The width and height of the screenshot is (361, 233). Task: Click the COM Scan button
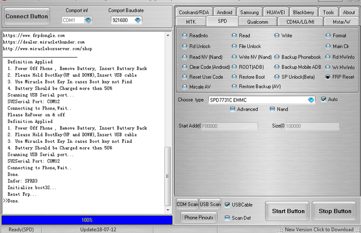(187, 204)
